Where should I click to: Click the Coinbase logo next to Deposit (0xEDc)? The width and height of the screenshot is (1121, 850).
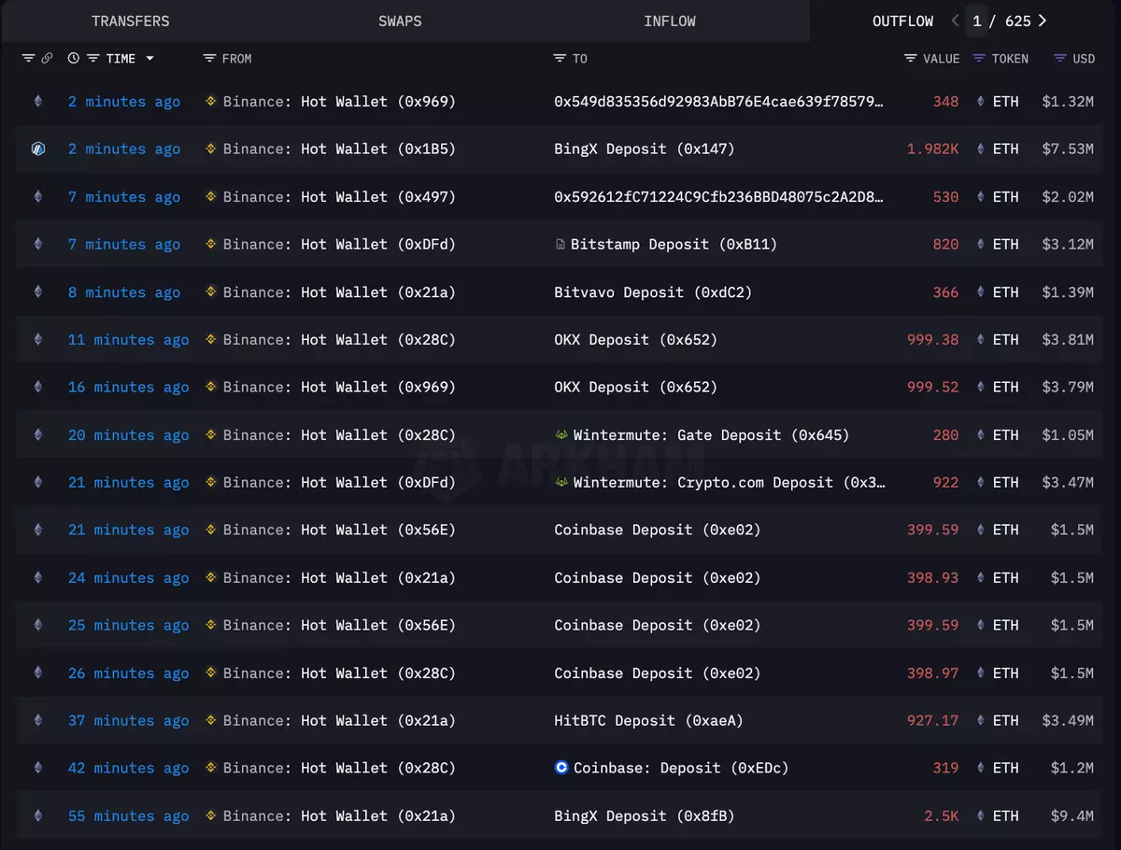point(561,768)
